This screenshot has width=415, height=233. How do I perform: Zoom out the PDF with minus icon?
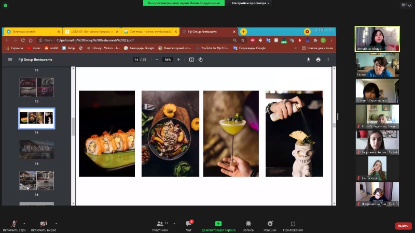pyautogui.click(x=157, y=60)
